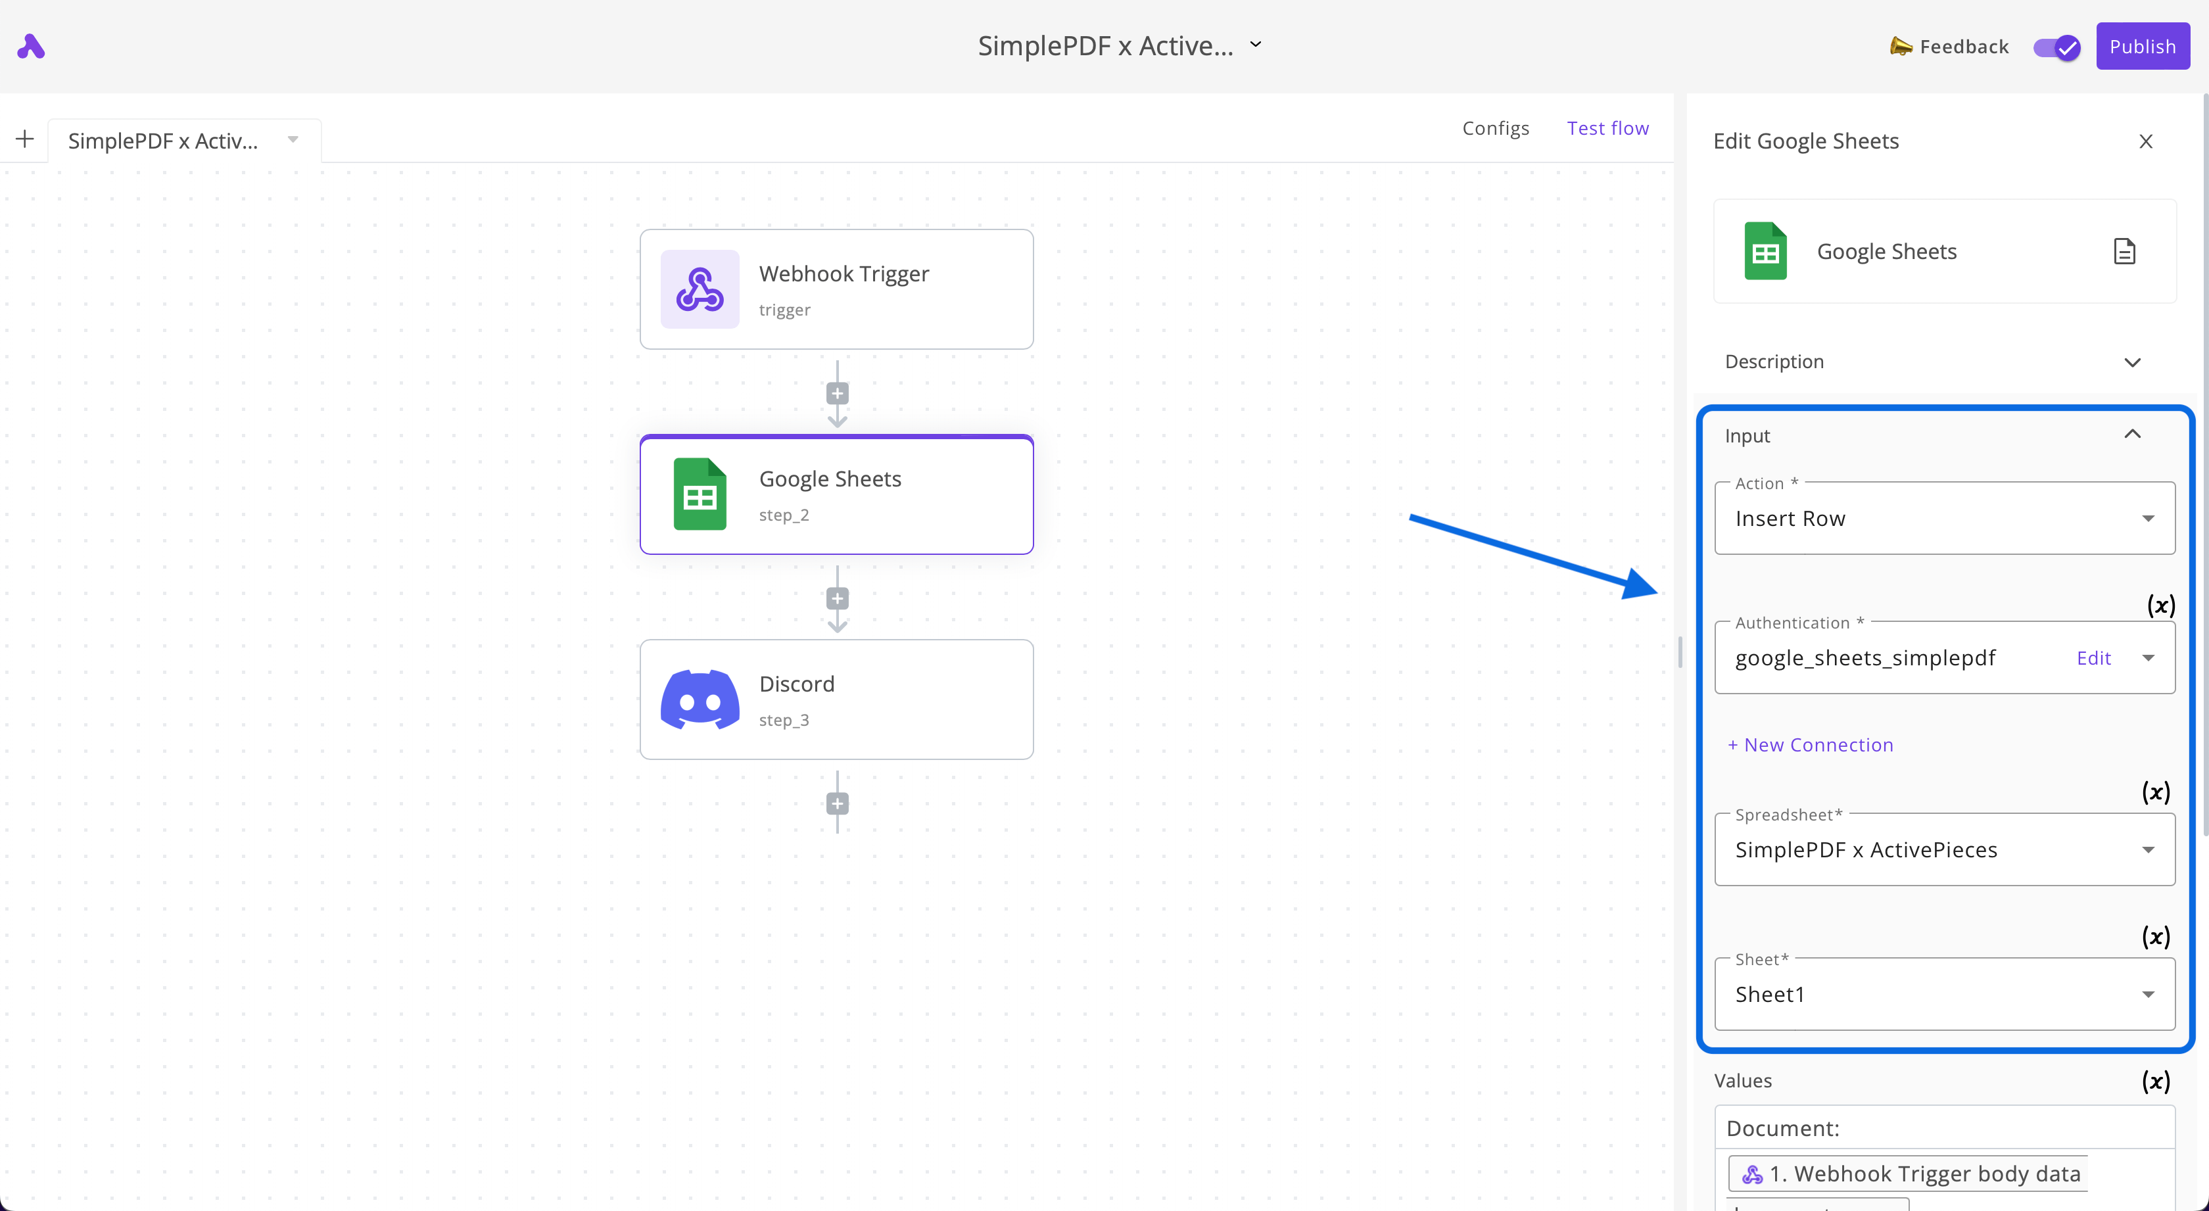Open the Configs tab

click(1496, 129)
